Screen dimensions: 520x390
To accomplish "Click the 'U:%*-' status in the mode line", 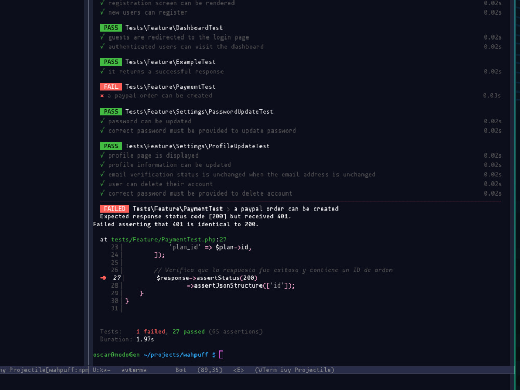I will click(101, 370).
